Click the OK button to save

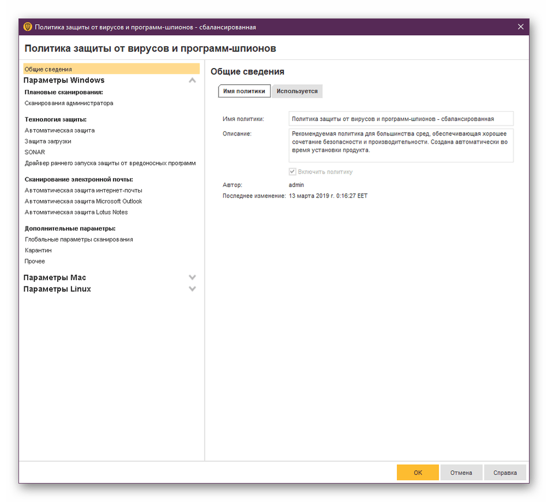[417, 472]
